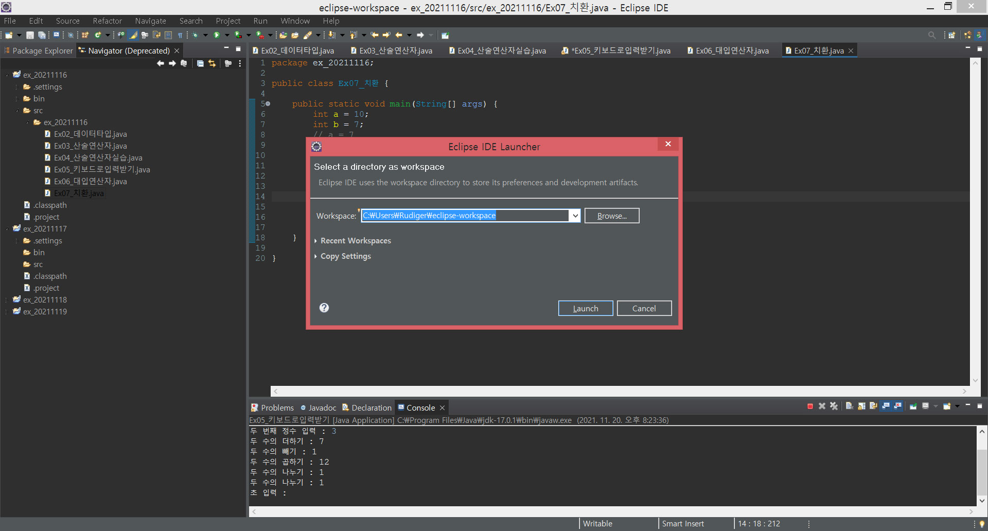
Task: Open the Workspace path dropdown arrow
Action: click(575, 216)
